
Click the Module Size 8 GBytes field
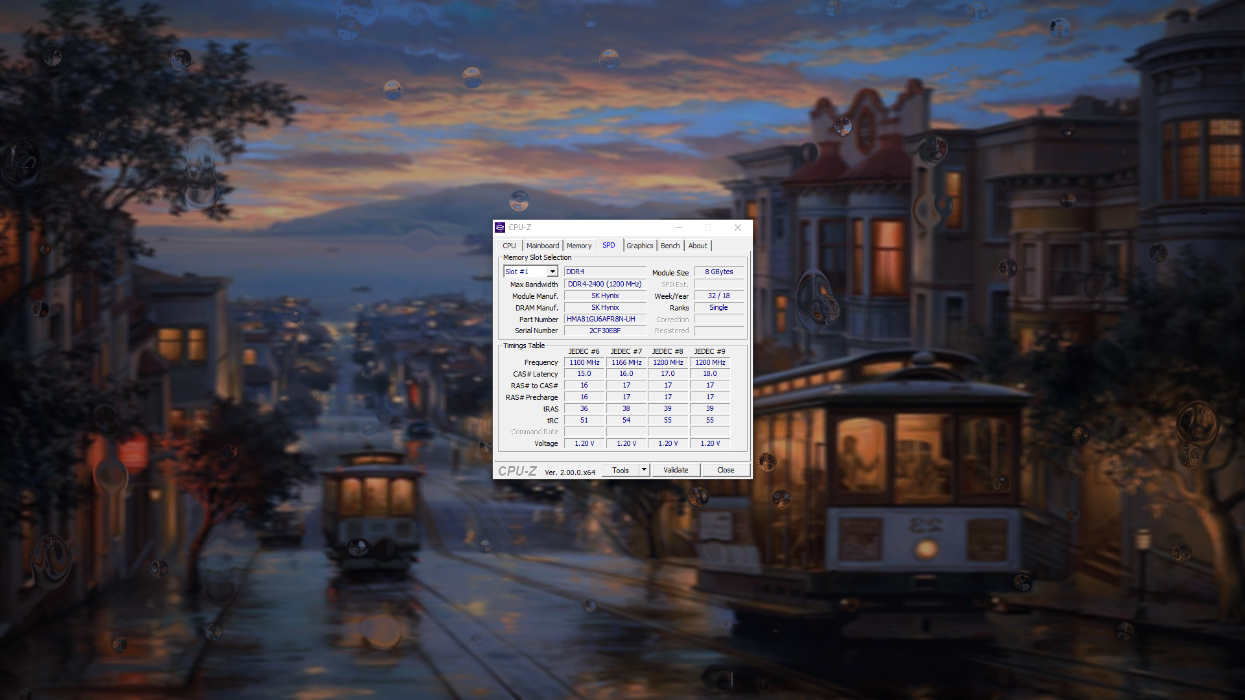[718, 272]
